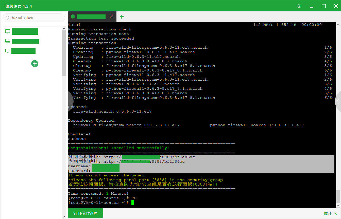341x219 pixels.
Task: Click 'Running transaction check' line
Action: (x=100, y=29)
